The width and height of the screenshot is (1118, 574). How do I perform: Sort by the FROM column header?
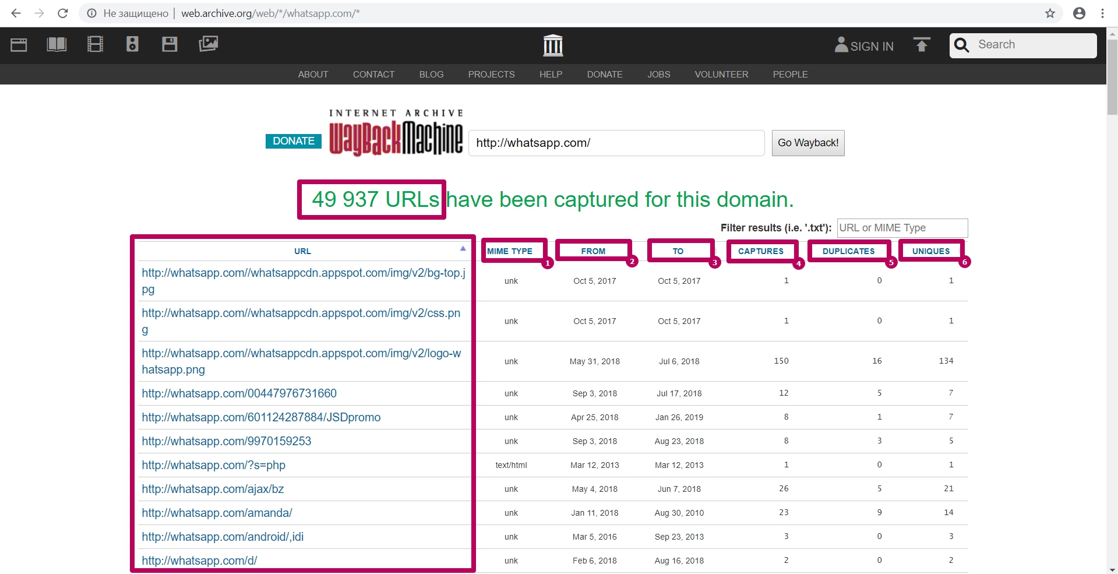593,251
